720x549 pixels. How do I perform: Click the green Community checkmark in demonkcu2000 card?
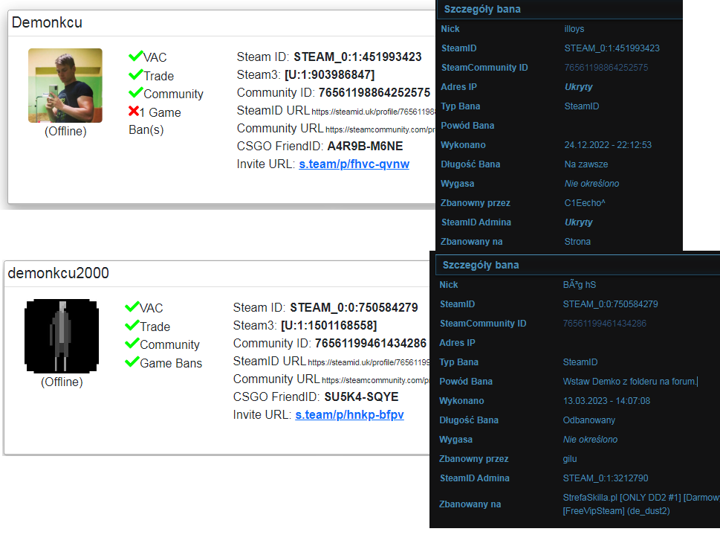pos(132,343)
